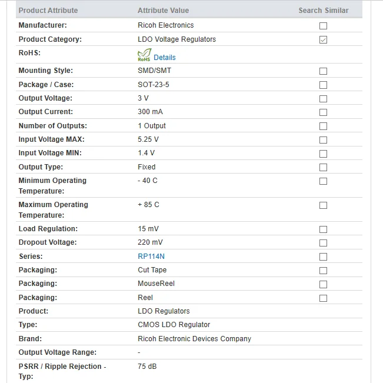The width and height of the screenshot is (383, 383).
Task: Check the Dropout Voltage 220 mV checkbox
Action: tap(323, 243)
